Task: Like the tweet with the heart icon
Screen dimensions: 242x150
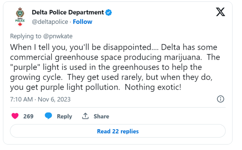Action: 15,116
